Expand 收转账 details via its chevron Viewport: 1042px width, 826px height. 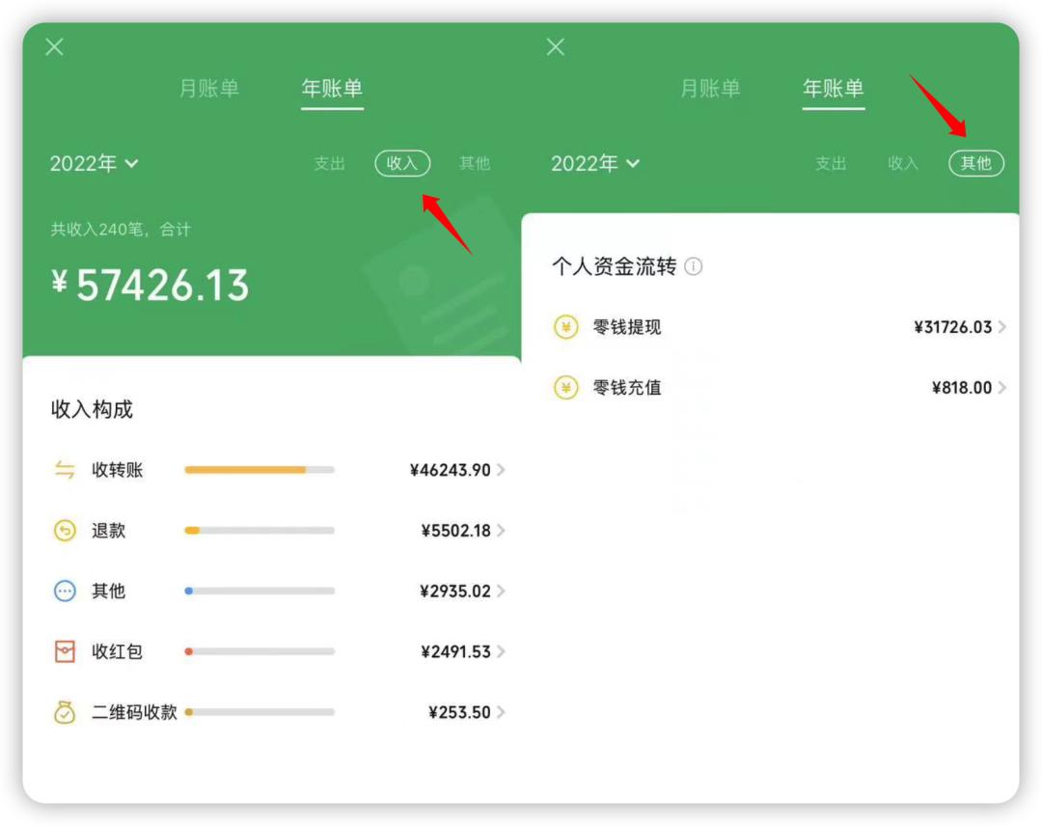coord(501,470)
